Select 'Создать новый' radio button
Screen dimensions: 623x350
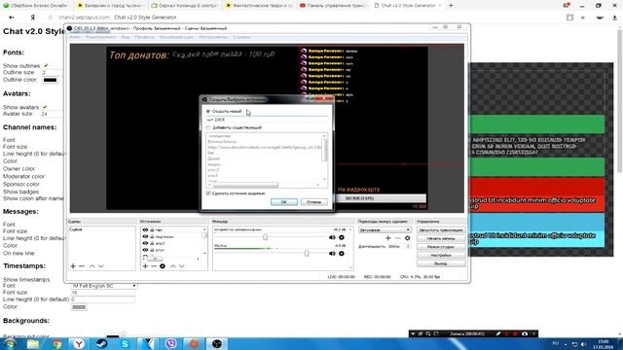click(208, 112)
